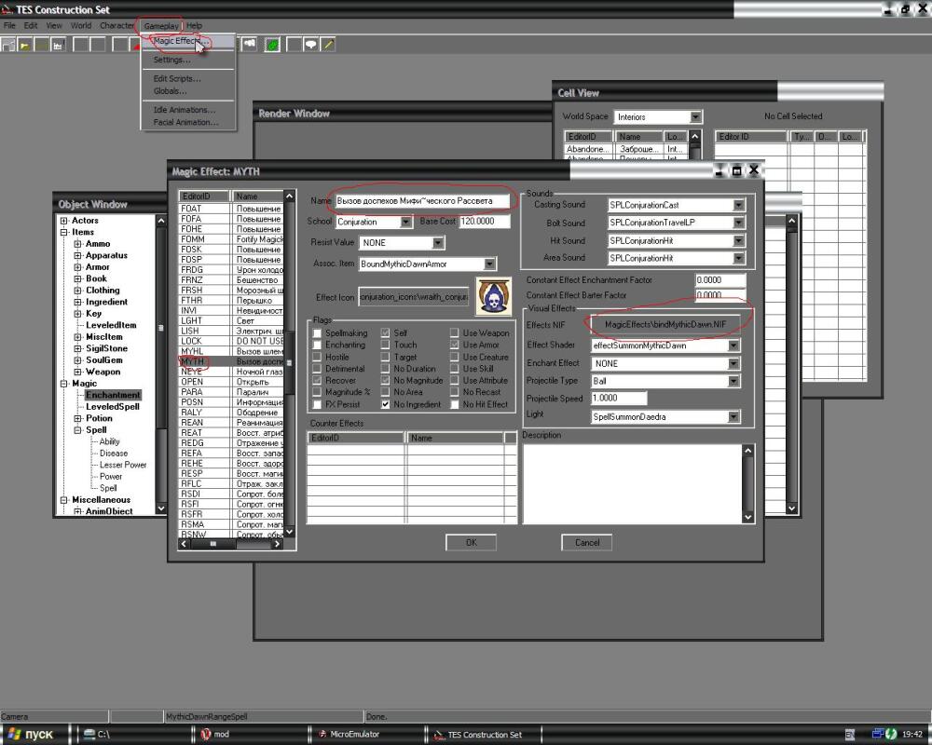Viewport: 932px width, 745px height.
Task: Switch to Opera 'mod' taskbar item
Action: click(x=251, y=735)
